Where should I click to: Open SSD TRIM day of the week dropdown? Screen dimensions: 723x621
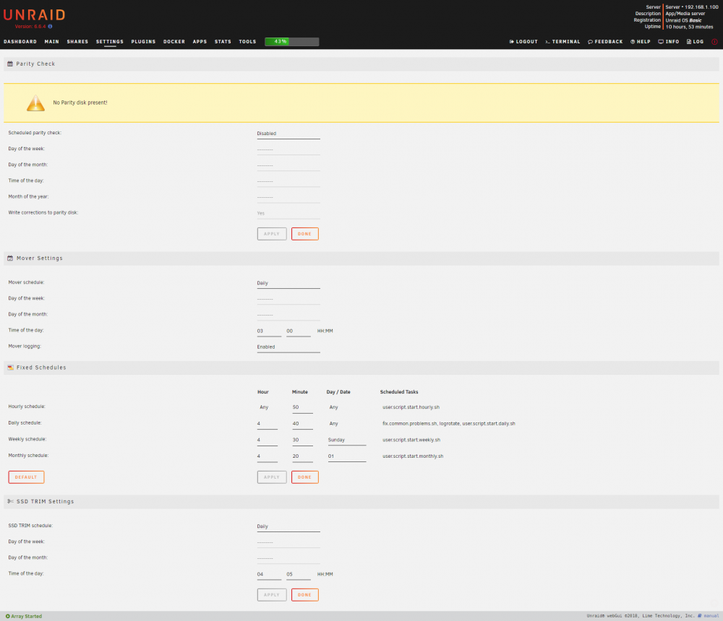coord(288,543)
